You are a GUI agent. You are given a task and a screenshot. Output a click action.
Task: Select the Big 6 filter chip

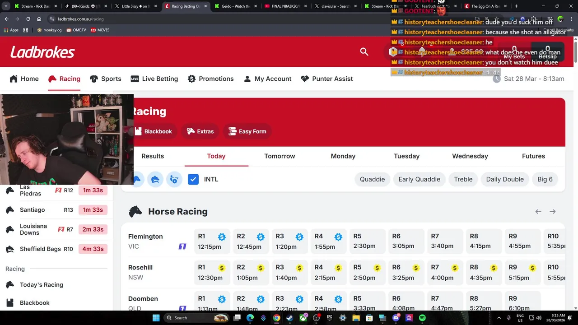[545, 179]
